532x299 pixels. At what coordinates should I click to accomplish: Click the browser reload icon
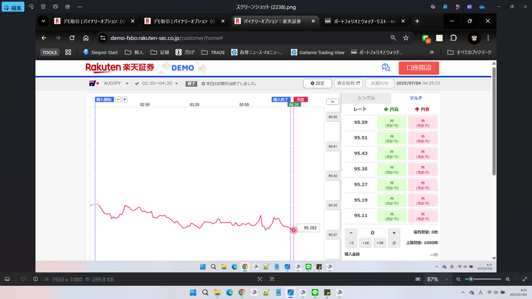coord(72,38)
